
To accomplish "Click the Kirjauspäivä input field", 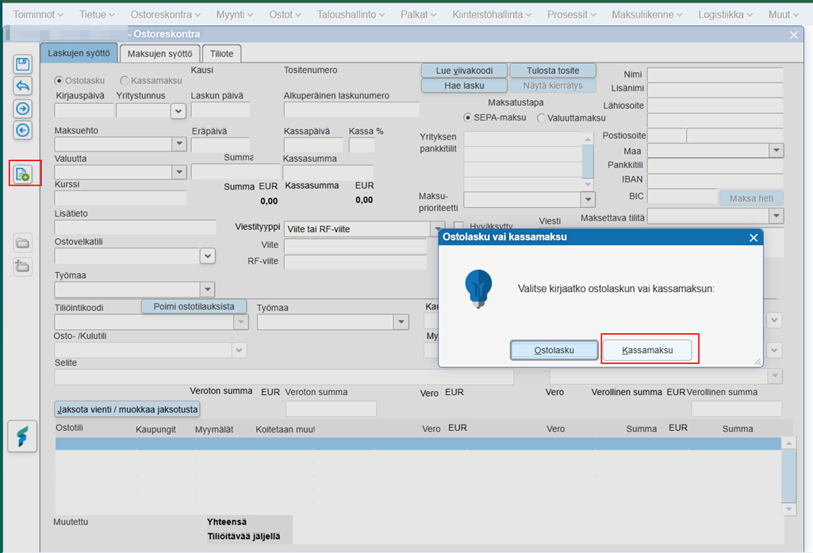I will (84, 110).
